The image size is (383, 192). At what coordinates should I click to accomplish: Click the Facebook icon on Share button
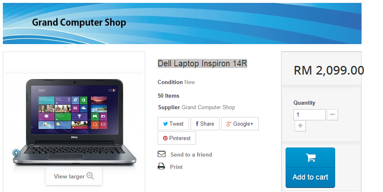(197, 124)
